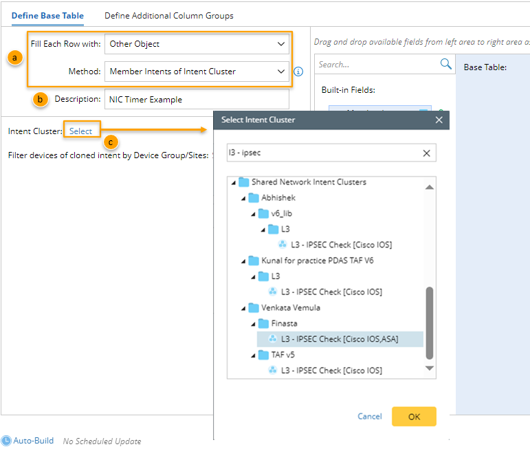Click the Description input field

[x=197, y=99]
